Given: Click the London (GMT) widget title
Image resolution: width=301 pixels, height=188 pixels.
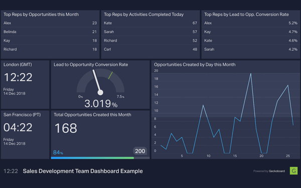Looking at the screenshot, I should (x=18, y=65).
